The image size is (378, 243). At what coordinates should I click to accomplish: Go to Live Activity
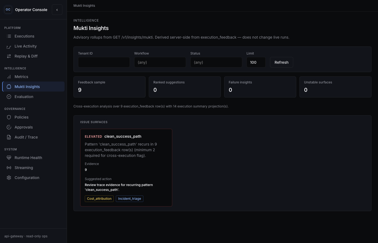pos(33,46)
